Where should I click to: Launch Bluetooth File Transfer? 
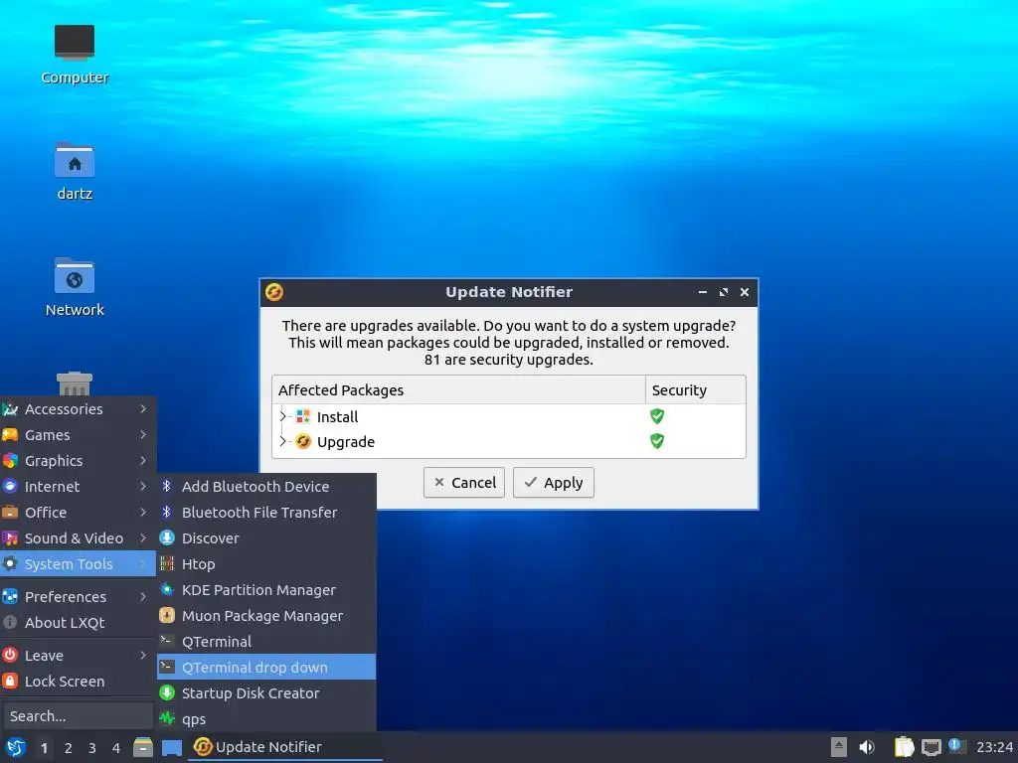pos(266,512)
